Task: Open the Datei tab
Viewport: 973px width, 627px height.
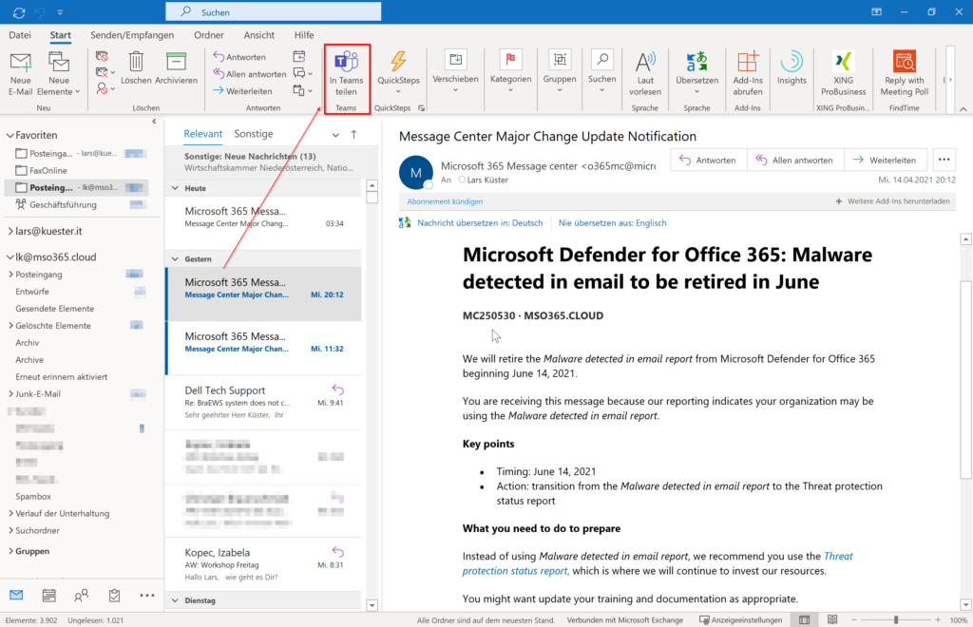Action: point(20,35)
